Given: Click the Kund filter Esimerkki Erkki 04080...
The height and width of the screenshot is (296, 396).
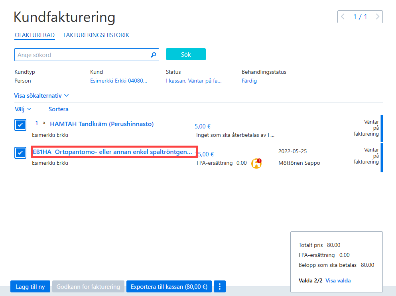Looking at the screenshot, I should click(119, 81).
